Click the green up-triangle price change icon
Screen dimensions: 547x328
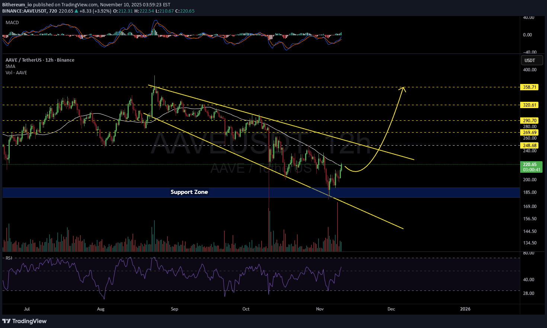(x=76, y=11)
